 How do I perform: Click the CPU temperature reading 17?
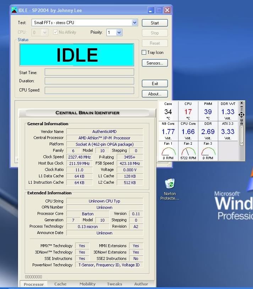pos(188,112)
